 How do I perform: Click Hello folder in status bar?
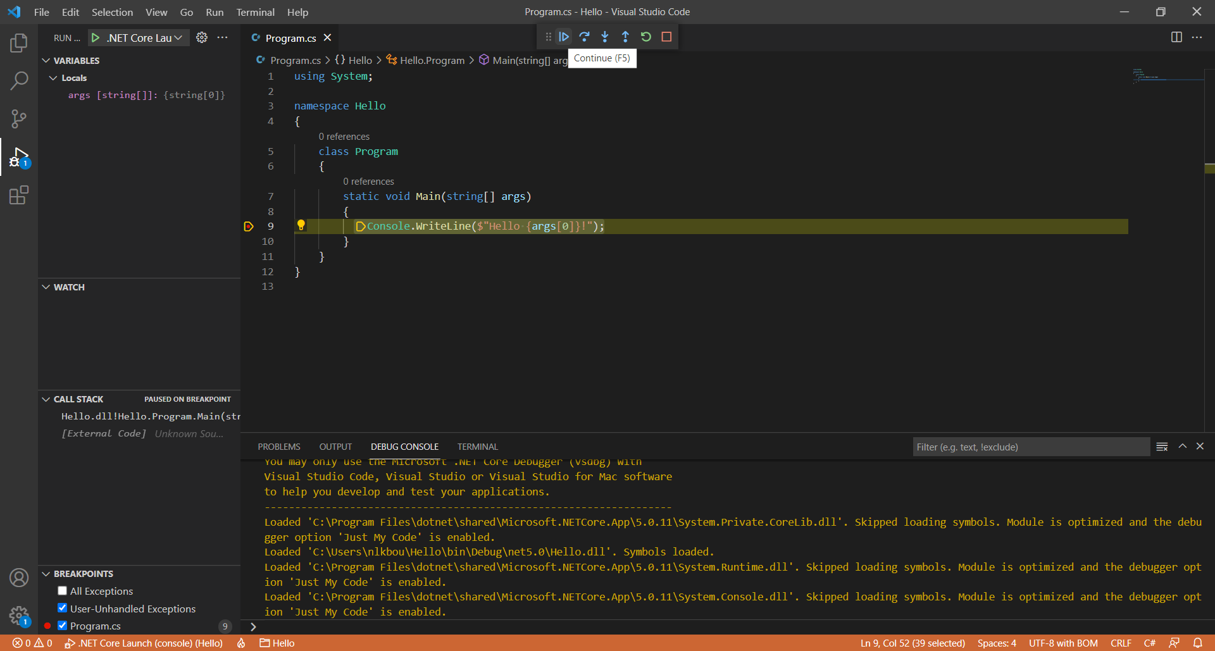(277, 643)
